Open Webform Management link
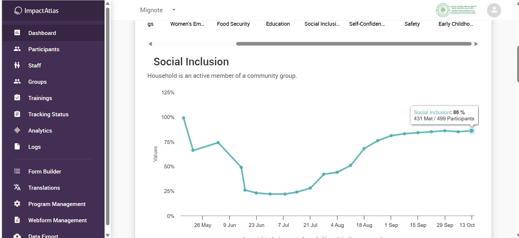519x238 pixels. [57, 220]
